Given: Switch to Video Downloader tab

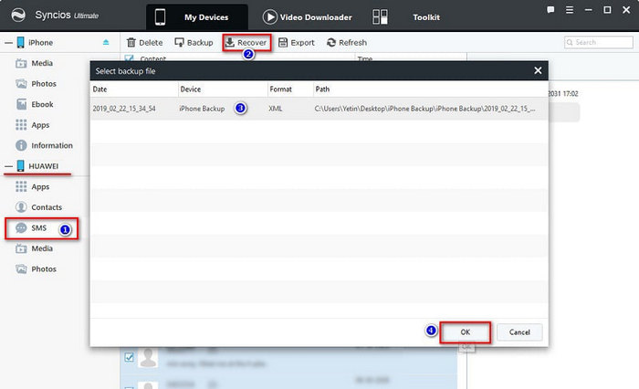Looking at the screenshot, I should 308,17.
